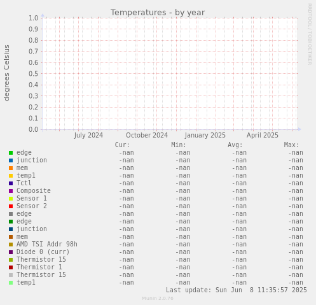The width and height of the screenshot is (316, 305).
Task: Click the Cur: column header
Action: (x=122, y=145)
